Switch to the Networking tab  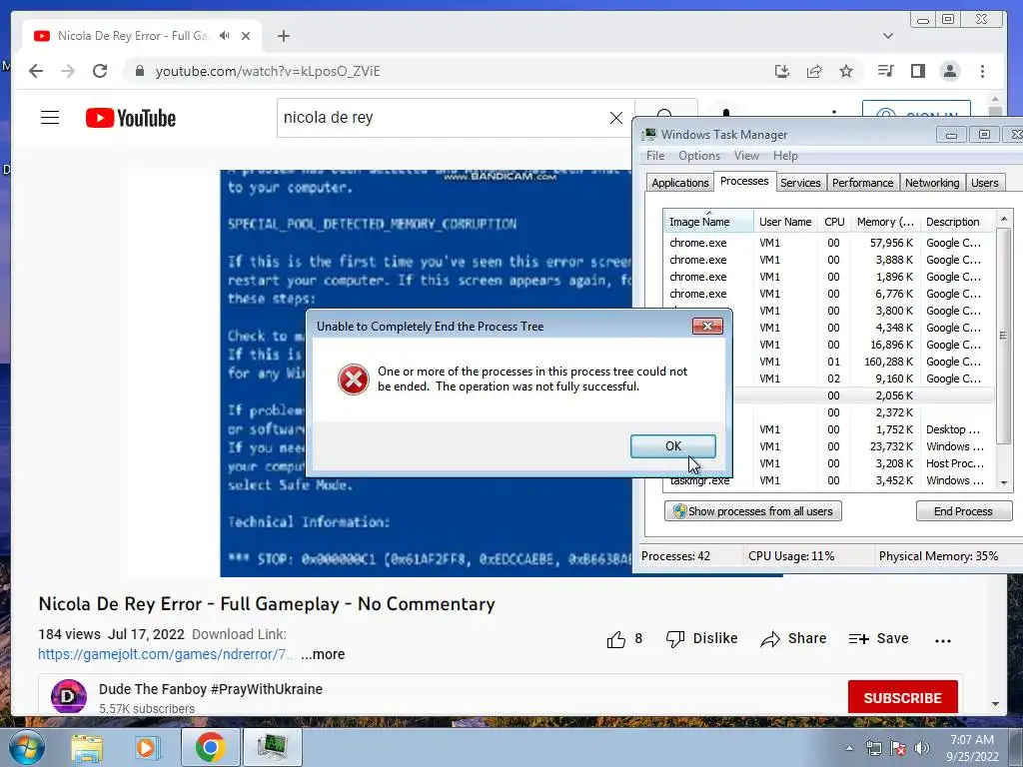[932, 183]
